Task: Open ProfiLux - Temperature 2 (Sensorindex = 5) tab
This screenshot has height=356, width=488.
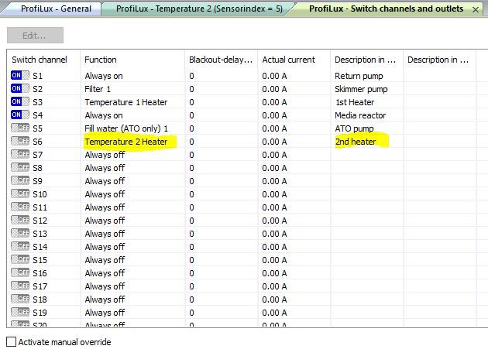Action: pyautogui.click(x=199, y=9)
